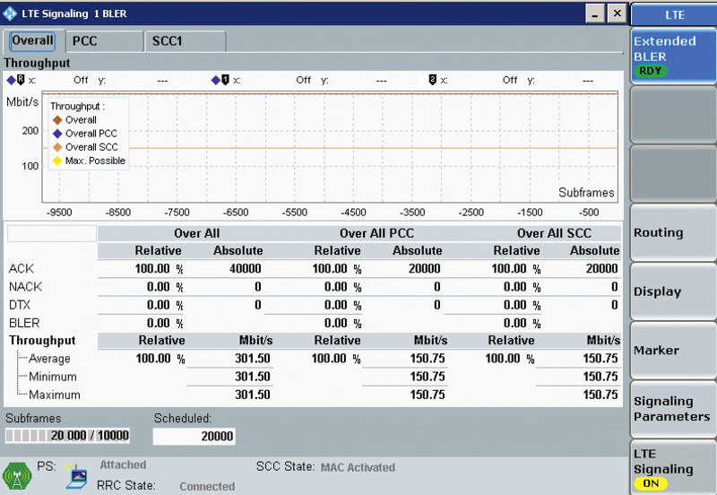This screenshot has width=717, height=495.
Task: Click the Over All column header
Action: (x=197, y=233)
